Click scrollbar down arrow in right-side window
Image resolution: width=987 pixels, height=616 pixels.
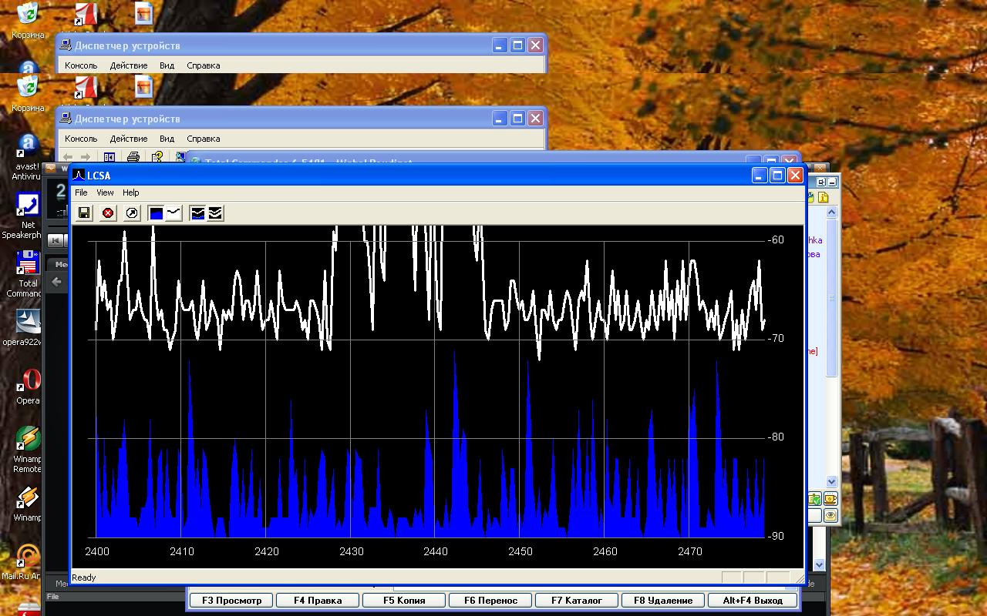pyautogui.click(x=831, y=481)
